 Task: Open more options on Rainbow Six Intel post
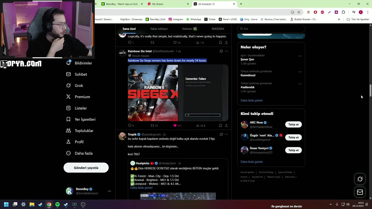pyautogui.click(x=226, y=51)
